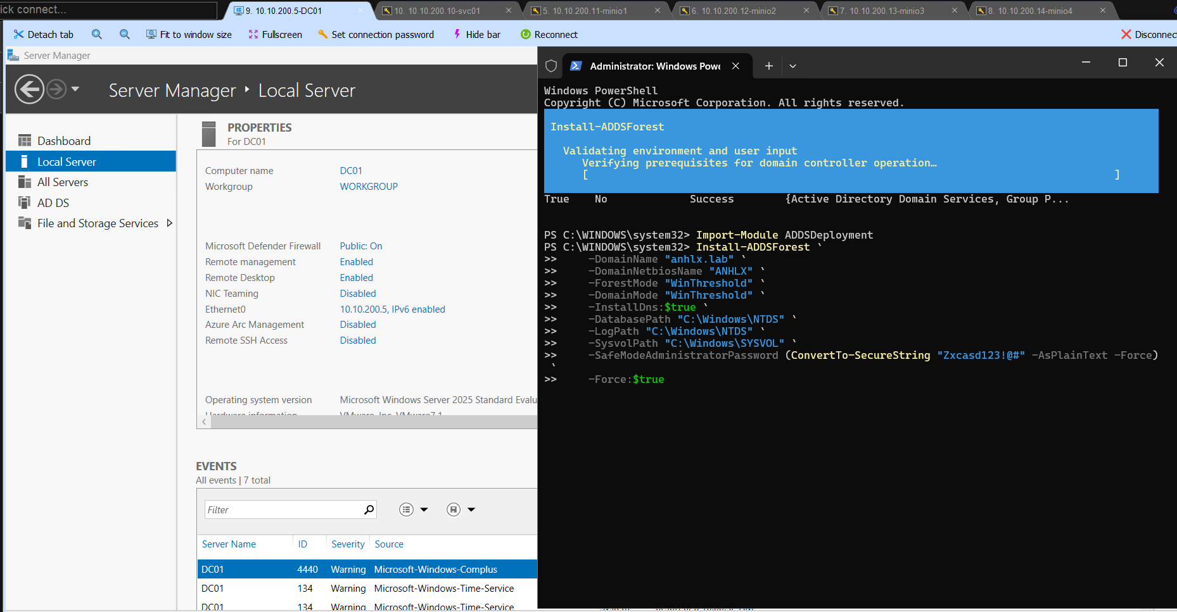Screen dimensions: 1177x612
Task: Click Remote SSH Access Disabled link
Action: point(358,340)
